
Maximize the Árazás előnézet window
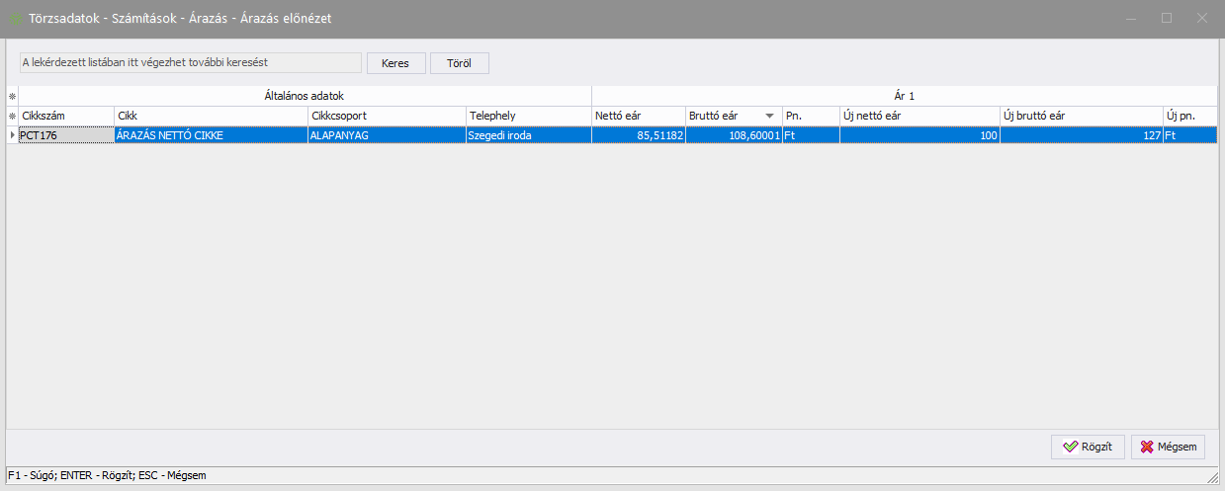1167,18
